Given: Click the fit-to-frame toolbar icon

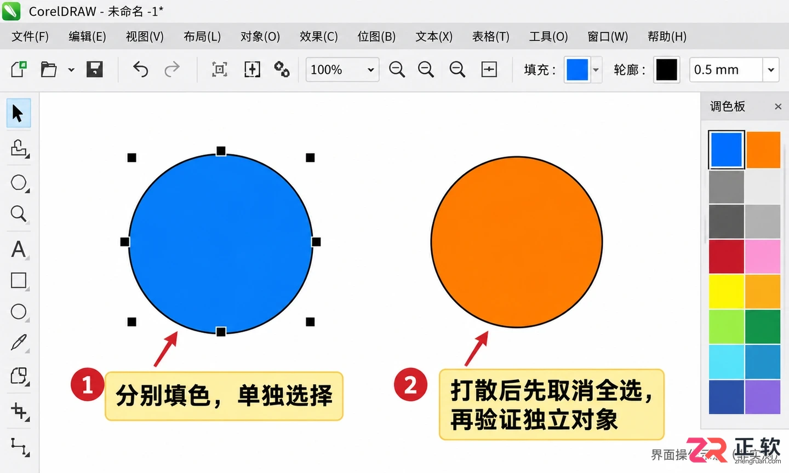Looking at the screenshot, I should [x=220, y=70].
